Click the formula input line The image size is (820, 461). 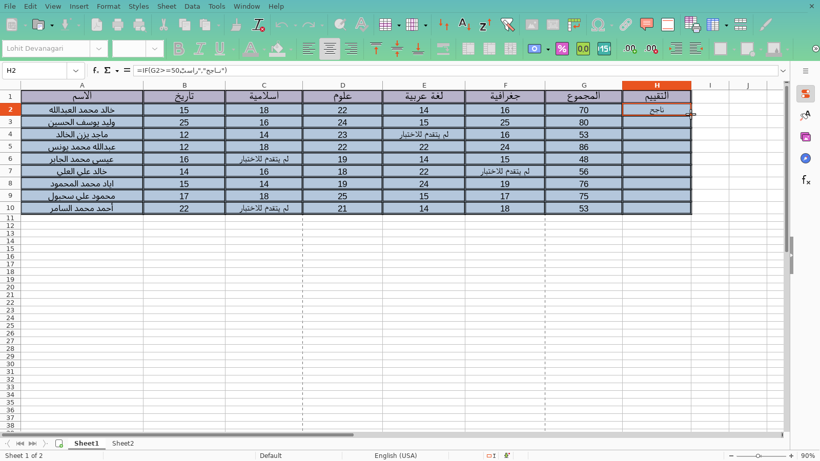455,70
